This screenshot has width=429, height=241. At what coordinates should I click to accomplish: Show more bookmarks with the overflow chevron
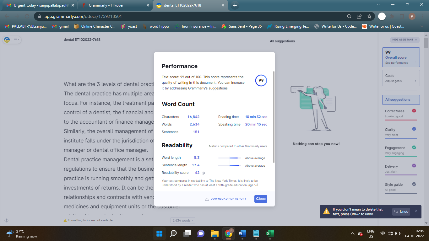coord(421,26)
